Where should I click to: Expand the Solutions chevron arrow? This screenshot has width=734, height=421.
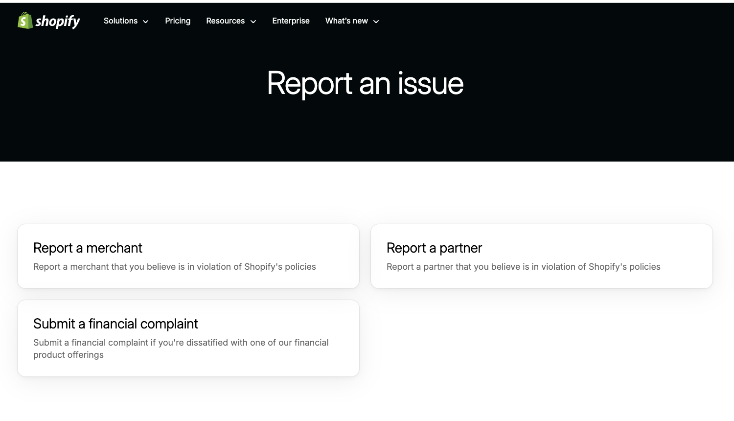pos(145,22)
